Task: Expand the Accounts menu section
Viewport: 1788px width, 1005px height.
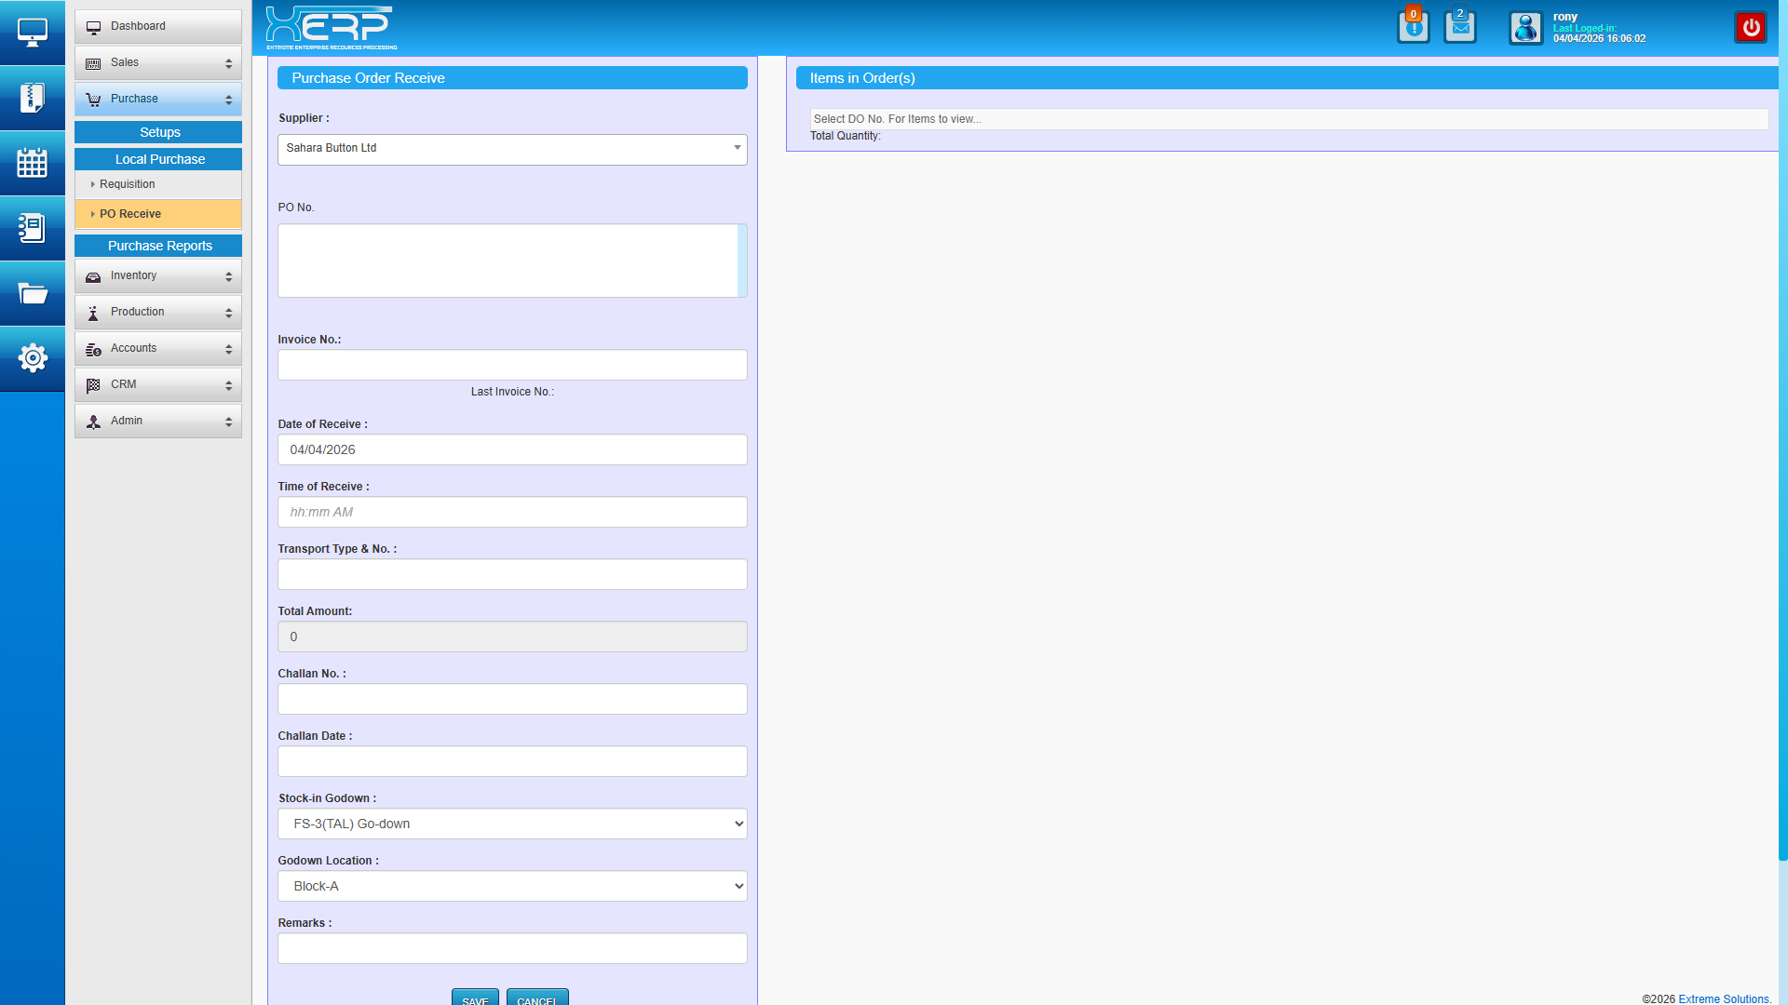Action: pyautogui.click(x=158, y=349)
